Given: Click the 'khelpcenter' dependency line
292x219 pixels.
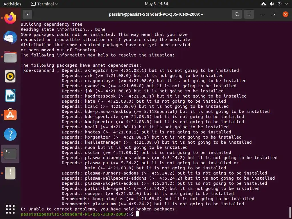Looking at the screenshot, I should [153, 122].
